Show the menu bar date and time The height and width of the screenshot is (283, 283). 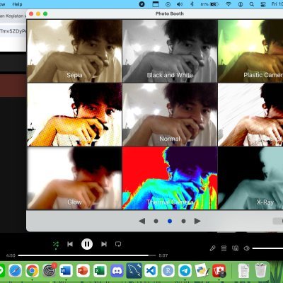click(277, 4)
